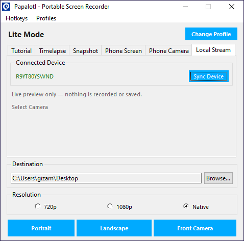Select the Local Stream tab
This screenshot has height=241, width=244.
pos(213,50)
